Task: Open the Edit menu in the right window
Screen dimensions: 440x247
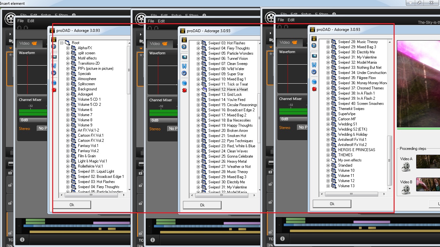Action: pos(291,20)
